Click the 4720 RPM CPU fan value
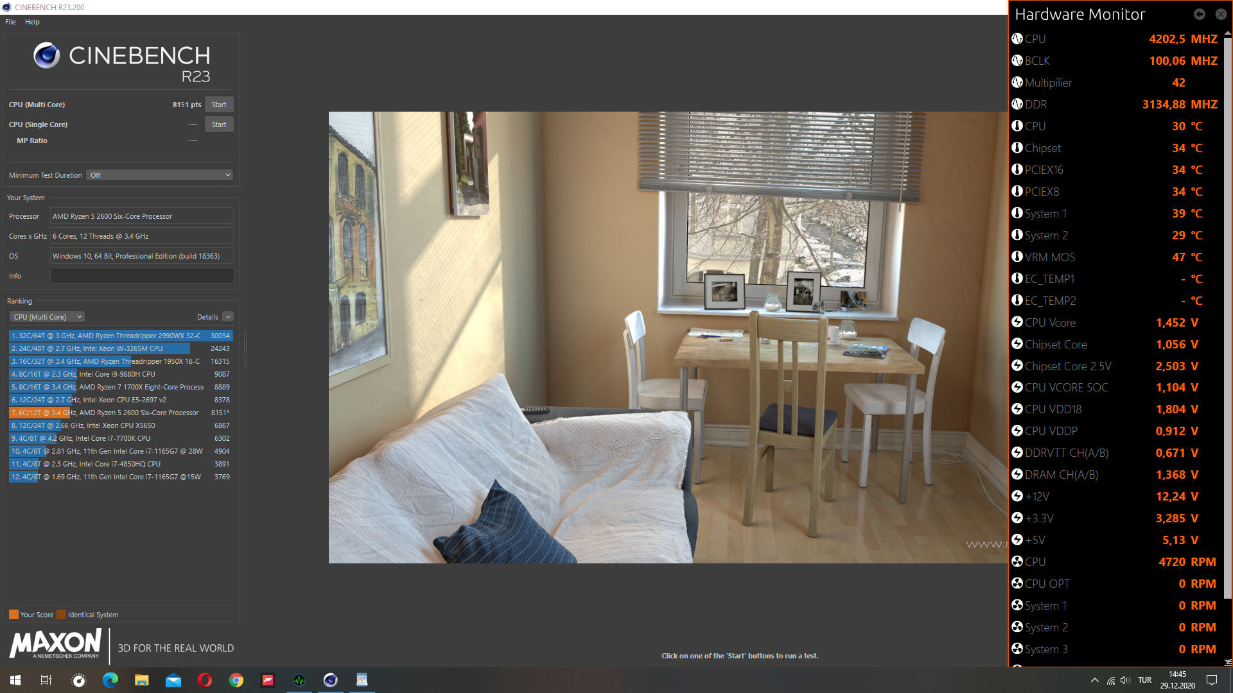Image resolution: width=1233 pixels, height=693 pixels. tap(1187, 561)
